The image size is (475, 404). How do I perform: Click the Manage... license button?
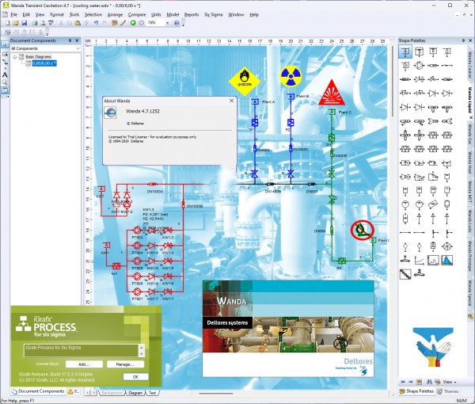[125, 364]
